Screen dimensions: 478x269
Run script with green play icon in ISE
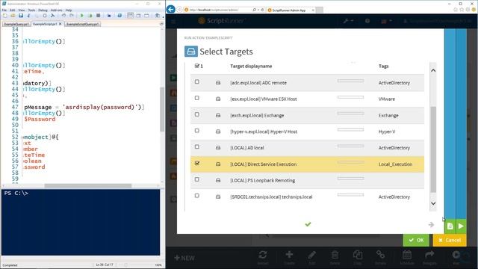81,16
